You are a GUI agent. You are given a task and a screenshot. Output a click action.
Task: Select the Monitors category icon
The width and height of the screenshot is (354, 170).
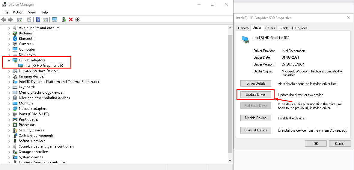pos(15,103)
